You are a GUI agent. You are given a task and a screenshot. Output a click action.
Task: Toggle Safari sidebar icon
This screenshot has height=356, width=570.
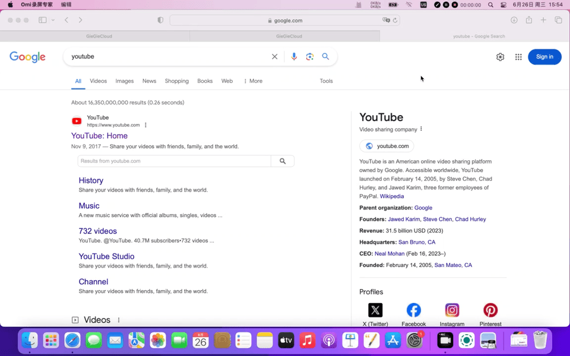tap(43, 20)
